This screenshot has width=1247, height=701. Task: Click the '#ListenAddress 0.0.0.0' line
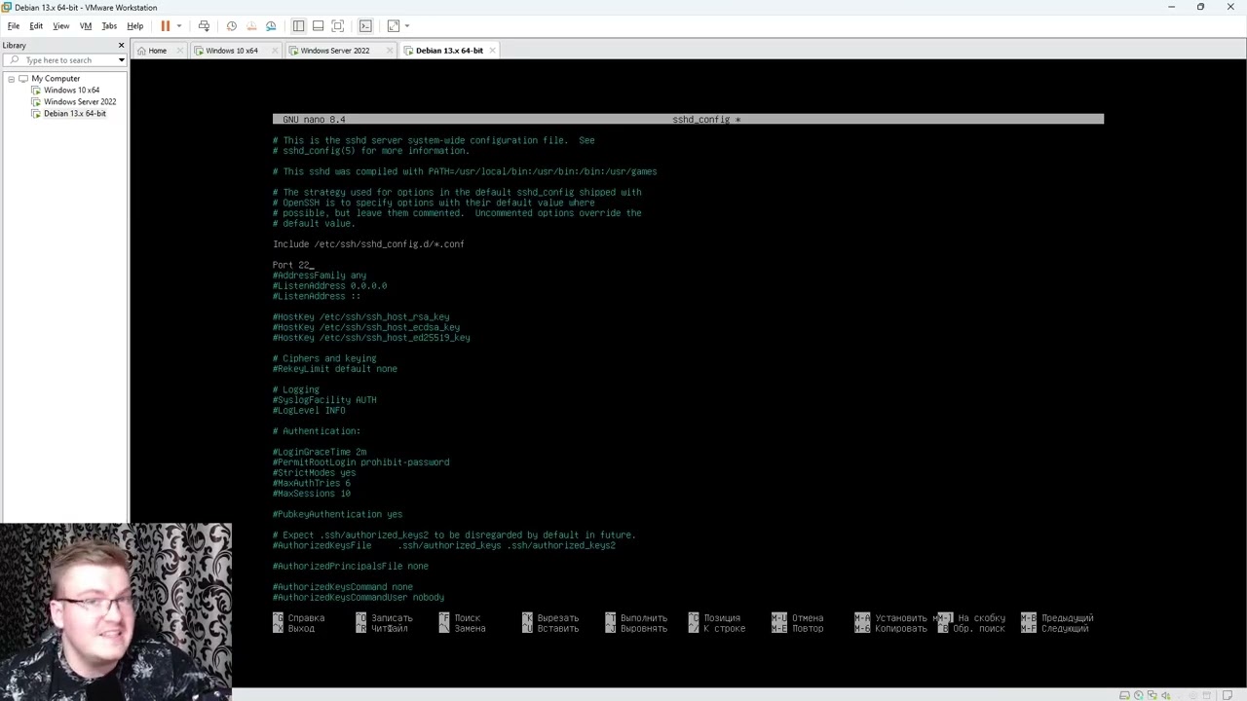pyautogui.click(x=329, y=286)
